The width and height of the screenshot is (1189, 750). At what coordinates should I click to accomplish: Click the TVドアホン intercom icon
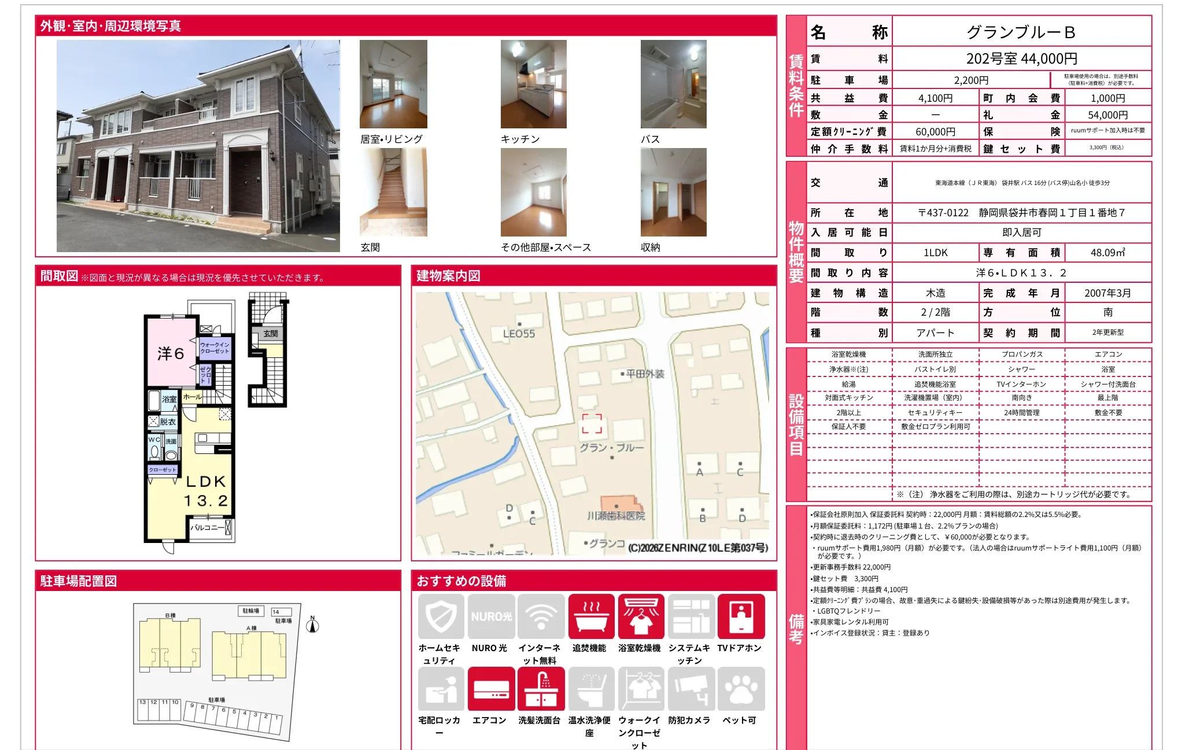tap(741, 616)
